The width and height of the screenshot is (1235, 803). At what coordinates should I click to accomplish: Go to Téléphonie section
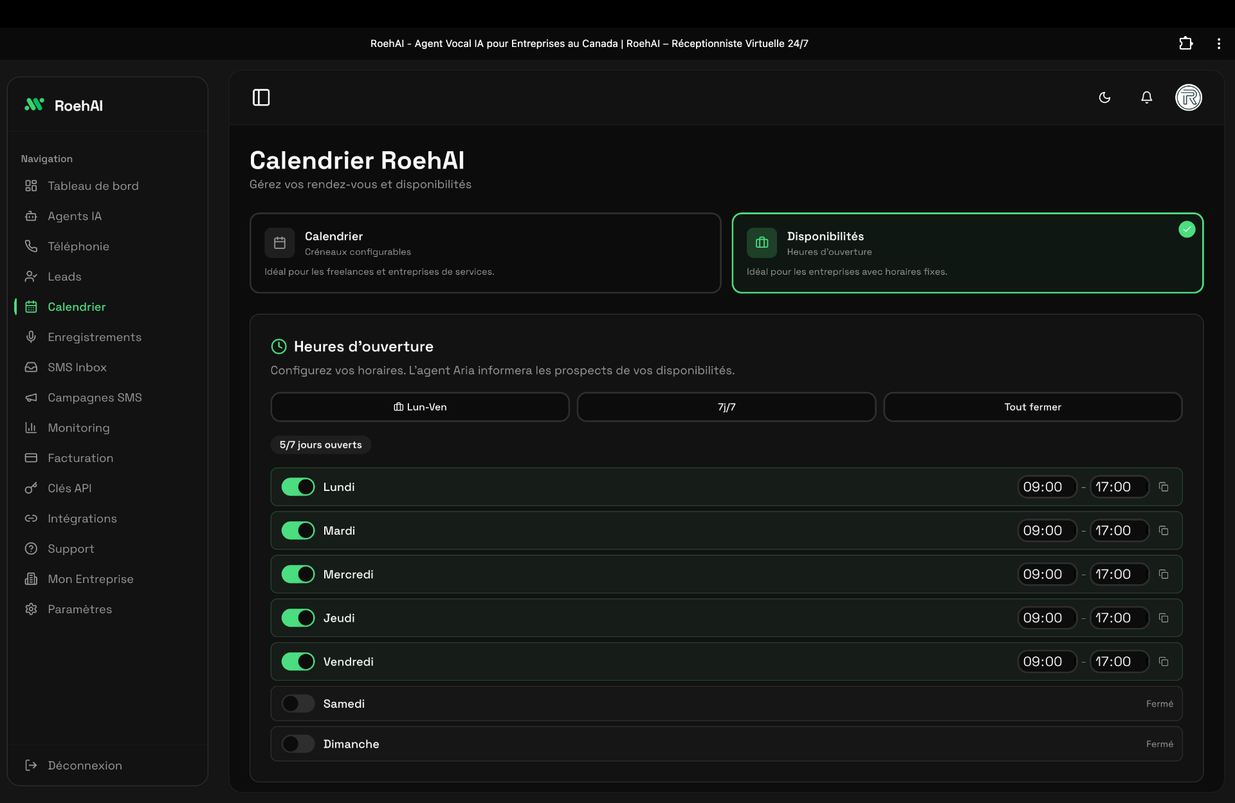107,246
